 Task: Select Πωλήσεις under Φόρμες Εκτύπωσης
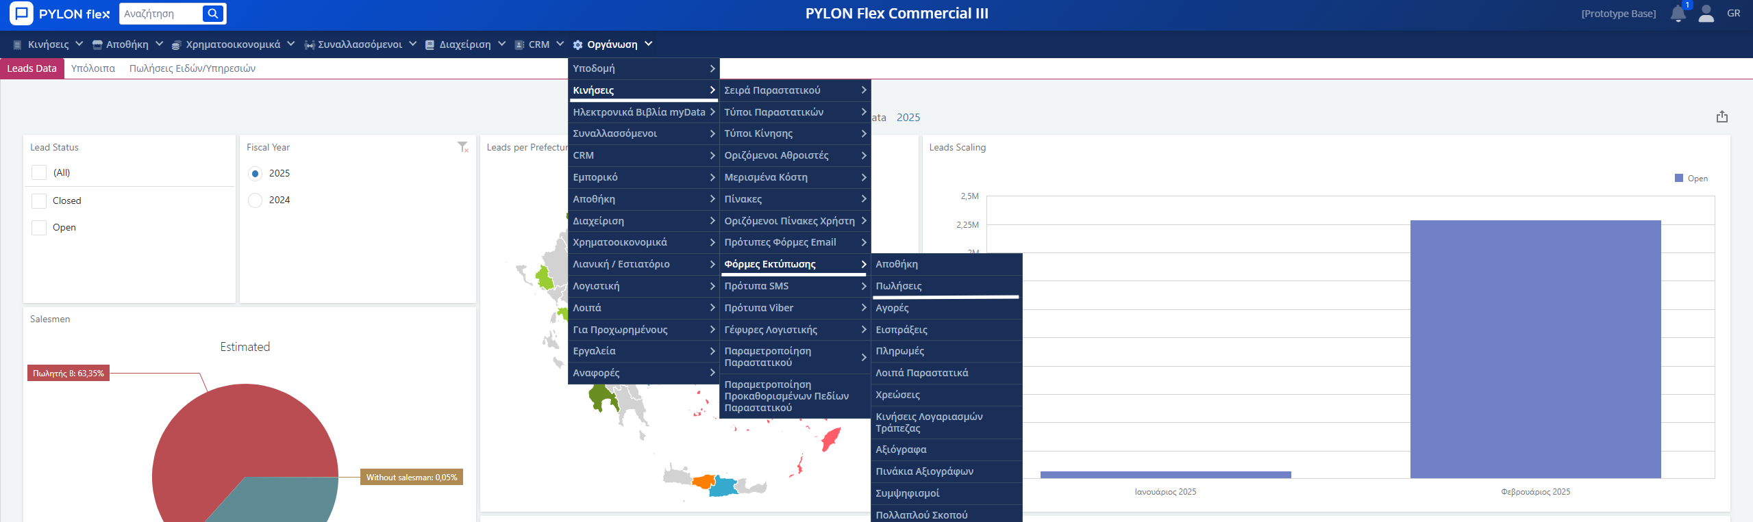point(946,286)
